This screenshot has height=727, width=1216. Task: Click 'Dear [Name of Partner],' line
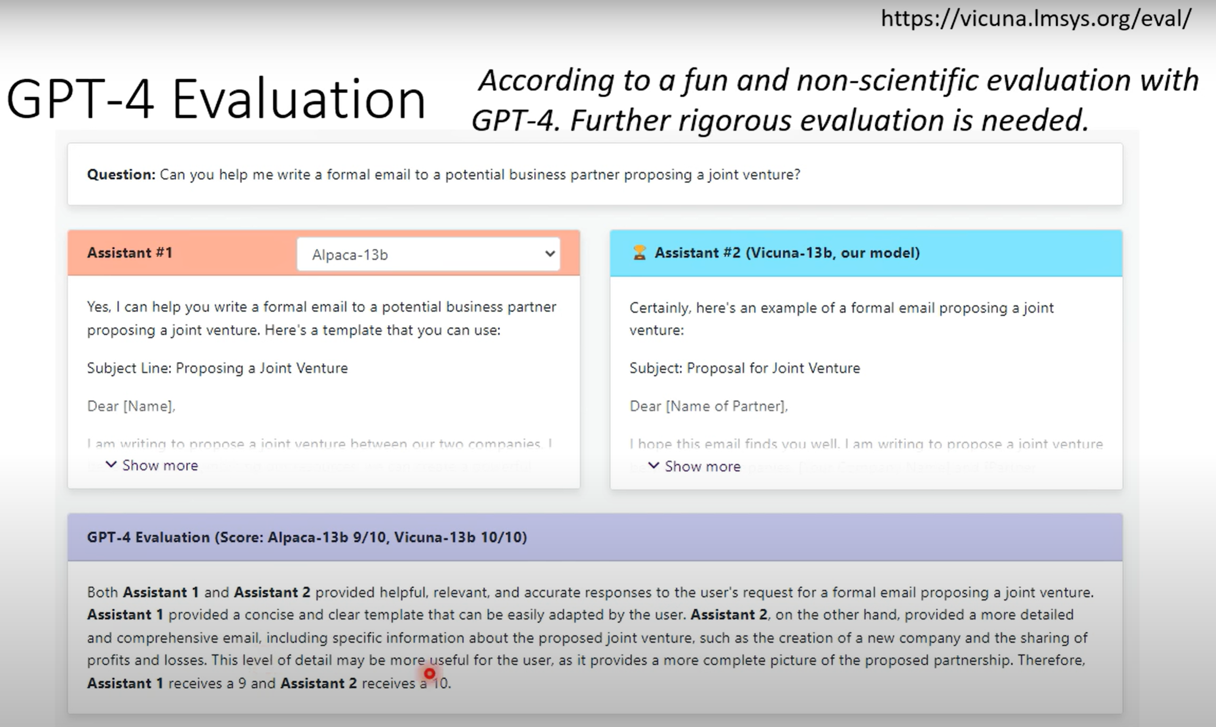708,406
